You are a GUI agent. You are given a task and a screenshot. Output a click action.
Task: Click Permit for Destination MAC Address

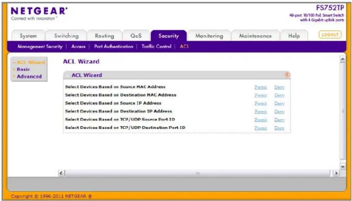261,95
